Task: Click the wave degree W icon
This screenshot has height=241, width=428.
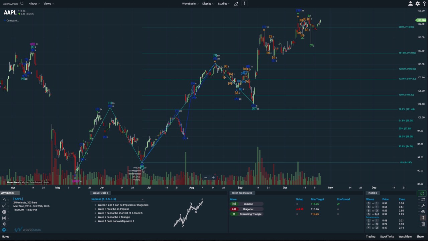Action: tap(4, 206)
